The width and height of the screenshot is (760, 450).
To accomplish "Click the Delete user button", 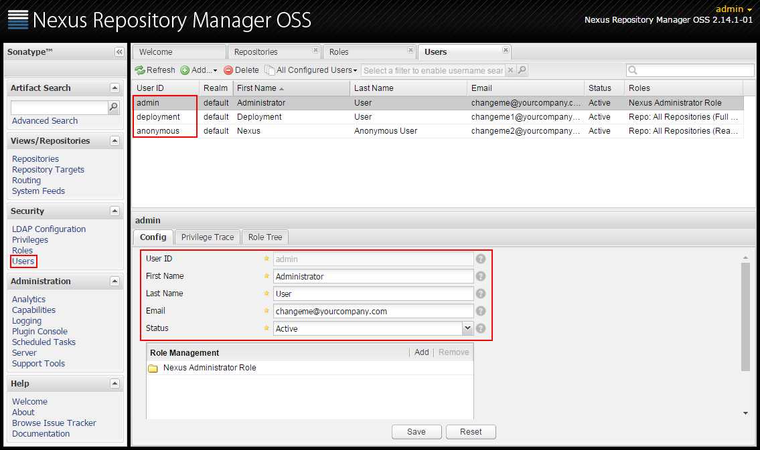I will 241,70.
